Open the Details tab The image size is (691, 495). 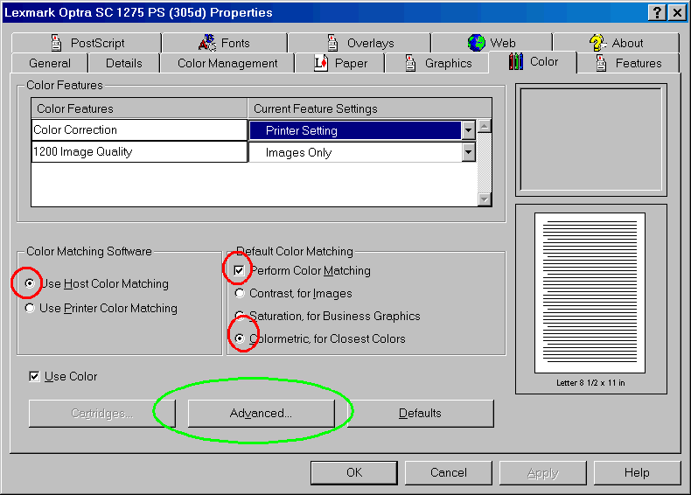[123, 63]
